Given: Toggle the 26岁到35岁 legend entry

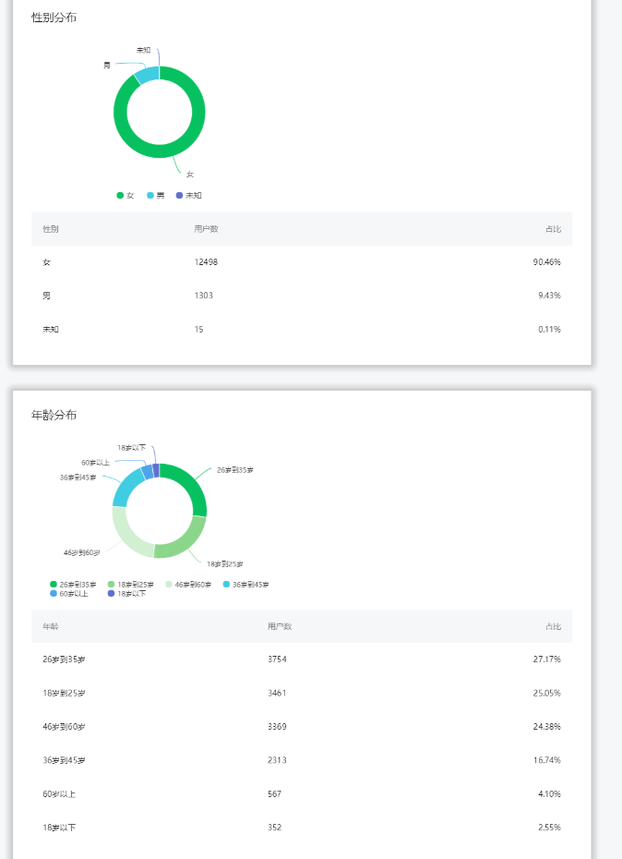Looking at the screenshot, I should 73,585.
